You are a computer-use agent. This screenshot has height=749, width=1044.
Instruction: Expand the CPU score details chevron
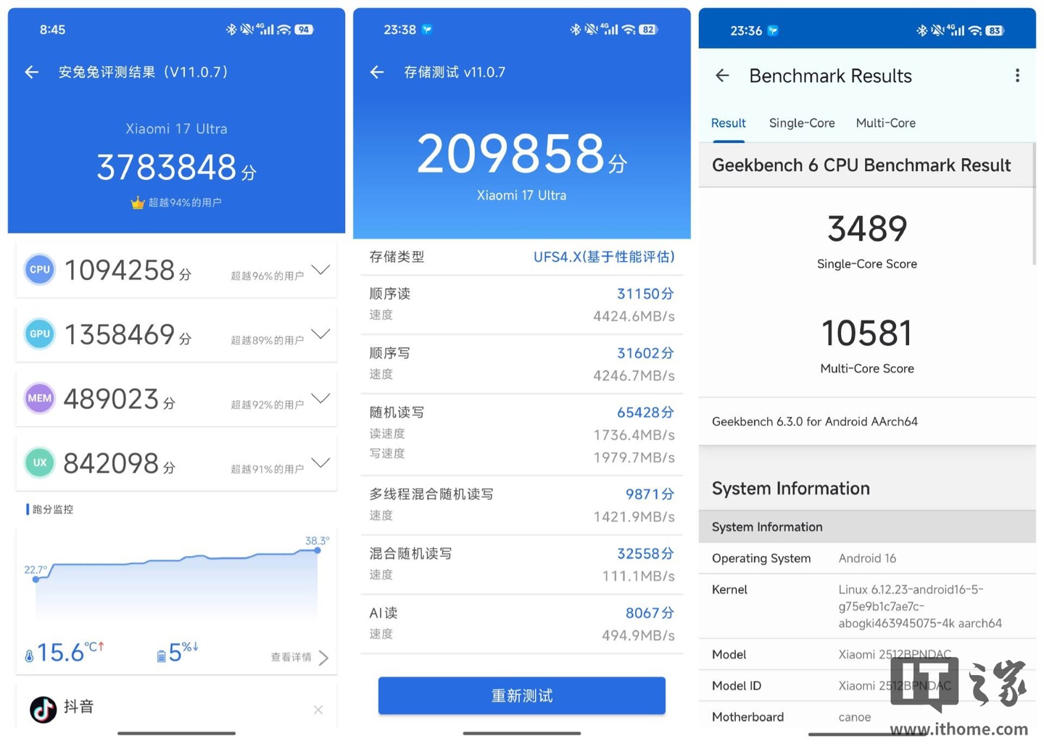point(320,270)
